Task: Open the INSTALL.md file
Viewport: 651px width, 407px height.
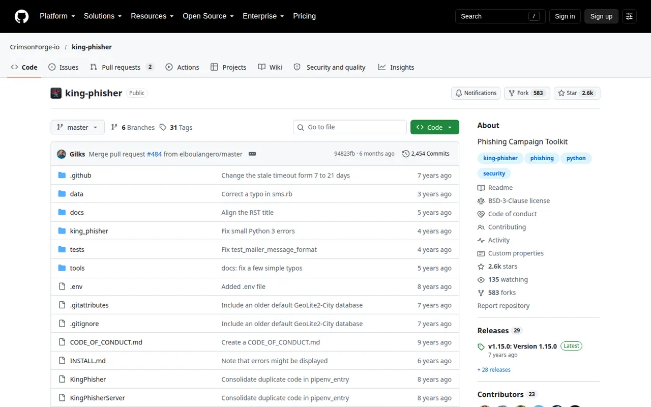Action: pos(88,361)
